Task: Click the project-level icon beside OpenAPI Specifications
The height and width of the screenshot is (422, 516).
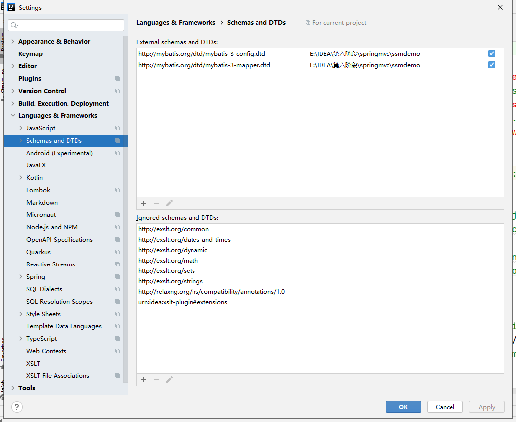Action: point(117,240)
